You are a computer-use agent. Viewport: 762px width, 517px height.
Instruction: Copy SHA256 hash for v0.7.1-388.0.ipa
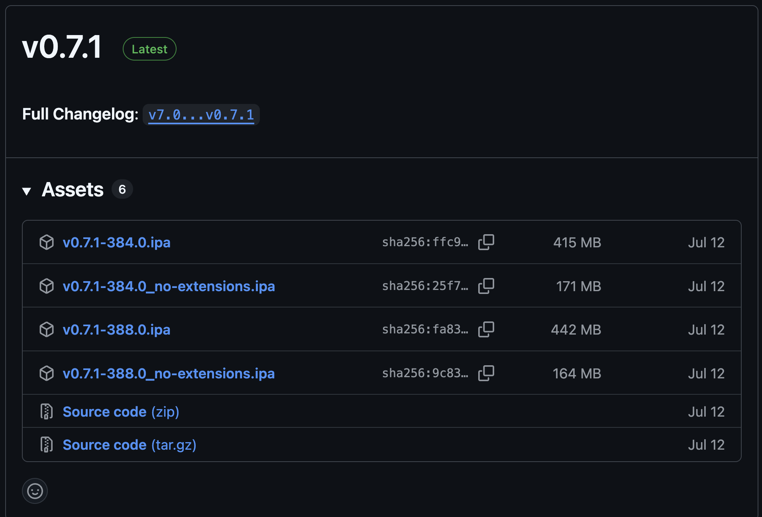[x=486, y=329]
